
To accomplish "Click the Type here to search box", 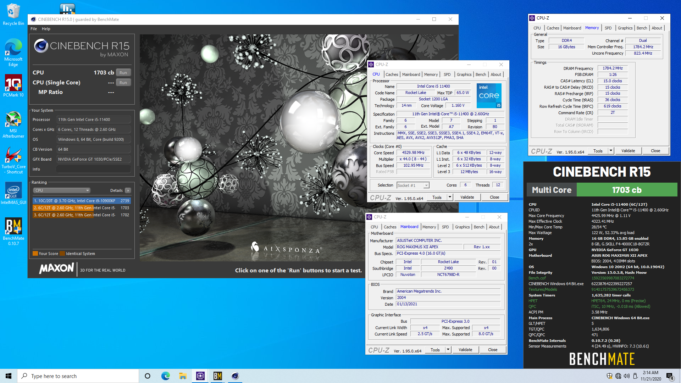I will click(x=78, y=376).
